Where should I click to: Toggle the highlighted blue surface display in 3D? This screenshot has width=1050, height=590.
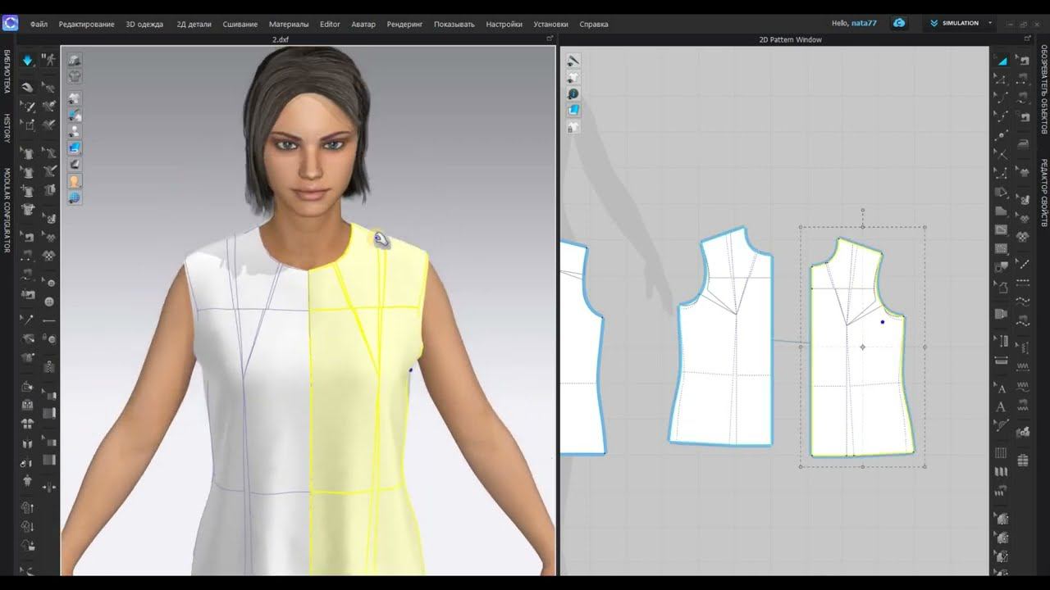click(x=75, y=148)
